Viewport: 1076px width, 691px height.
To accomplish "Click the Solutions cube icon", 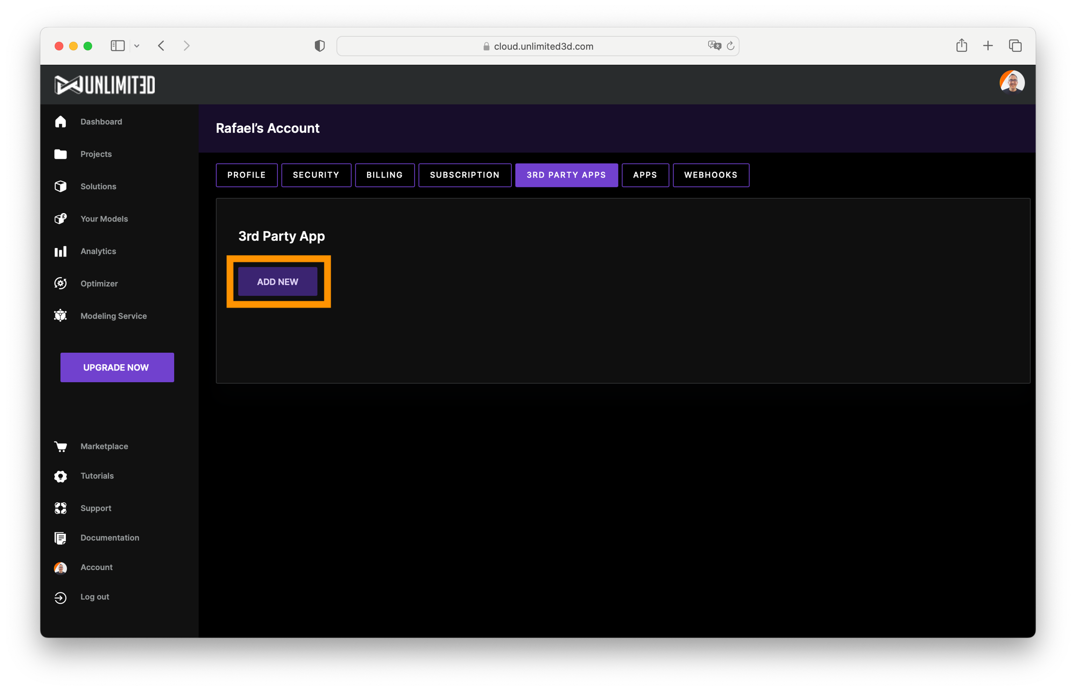I will coord(60,186).
